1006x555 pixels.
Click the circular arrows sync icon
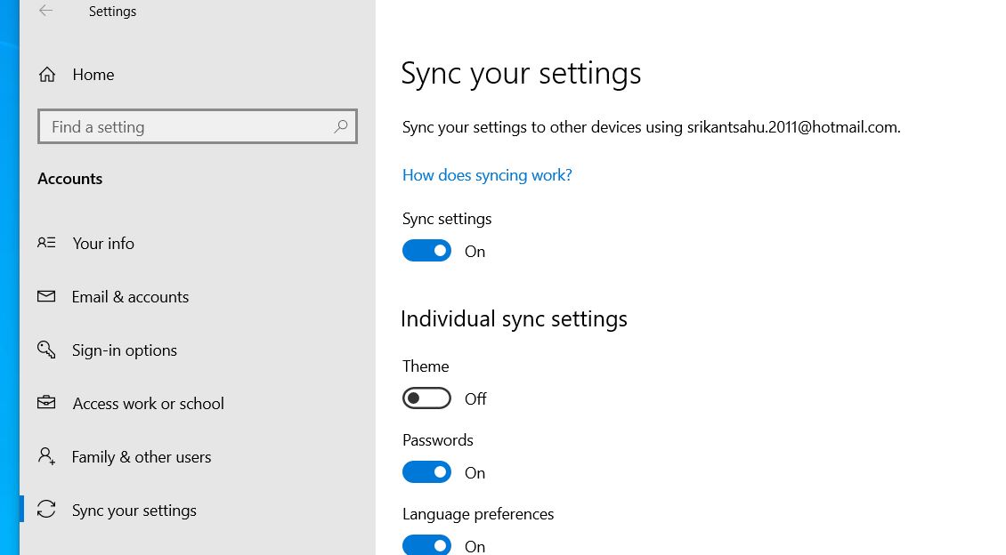coord(46,510)
